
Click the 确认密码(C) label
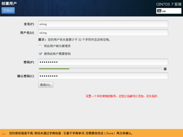click(26, 76)
